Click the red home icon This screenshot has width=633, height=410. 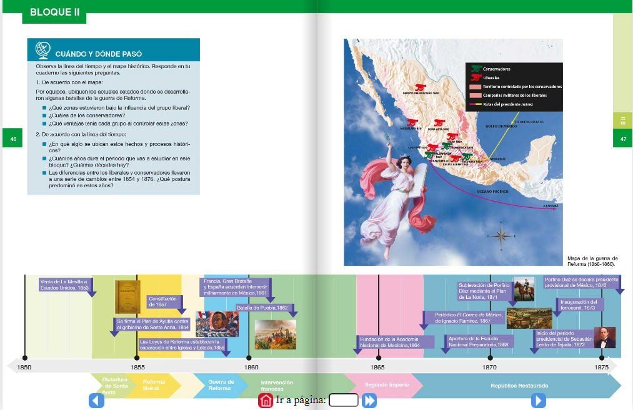(265, 400)
